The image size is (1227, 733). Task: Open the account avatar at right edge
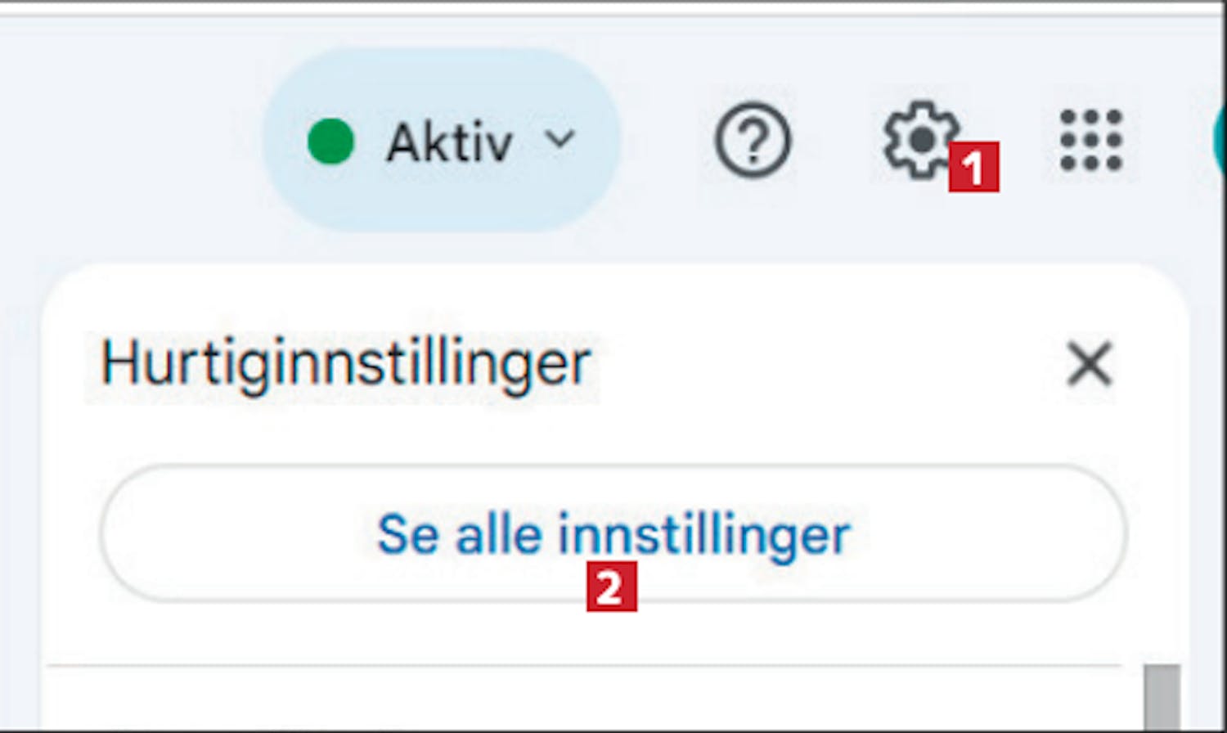tap(1220, 140)
